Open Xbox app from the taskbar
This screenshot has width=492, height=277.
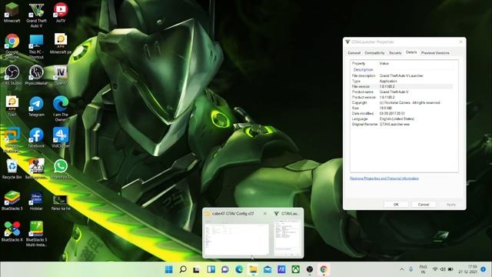(295, 269)
